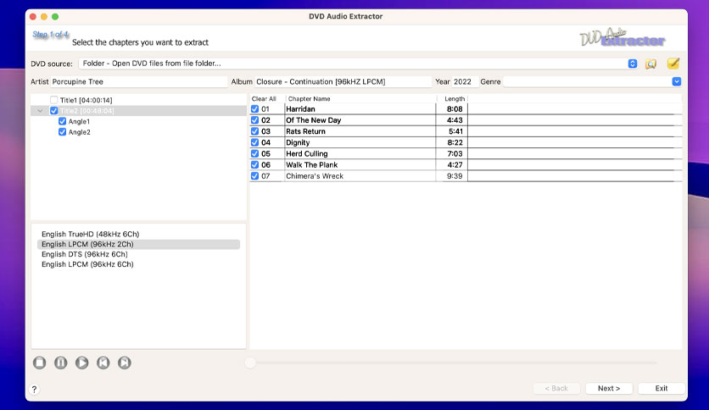Uncheck chapter 06 Walk The Plank
709x410 pixels.
(x=254, y=165)
